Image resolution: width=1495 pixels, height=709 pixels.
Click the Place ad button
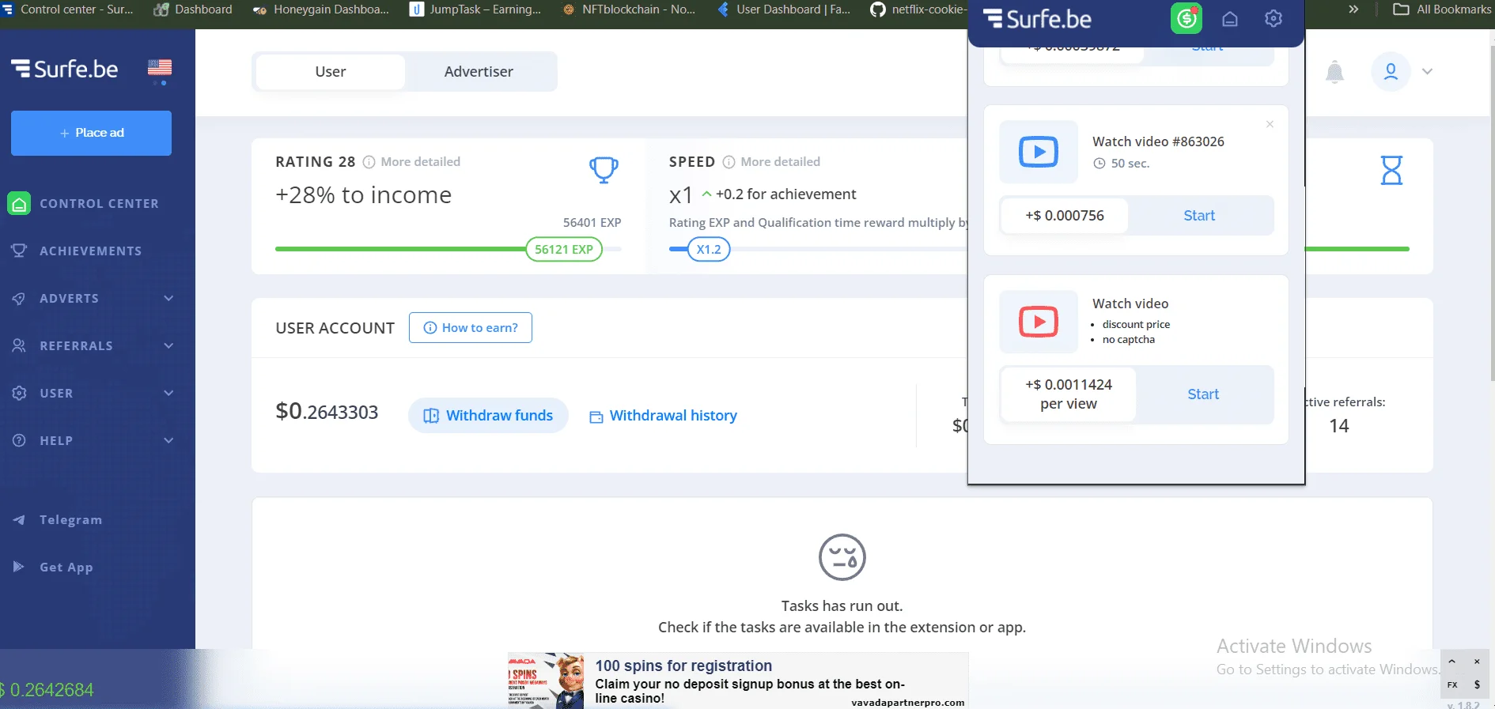(x=91, y=133)
